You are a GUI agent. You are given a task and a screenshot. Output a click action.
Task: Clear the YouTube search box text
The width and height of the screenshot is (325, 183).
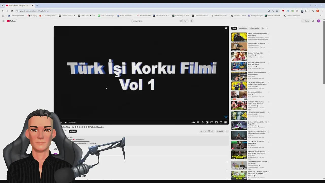(181, 21)
